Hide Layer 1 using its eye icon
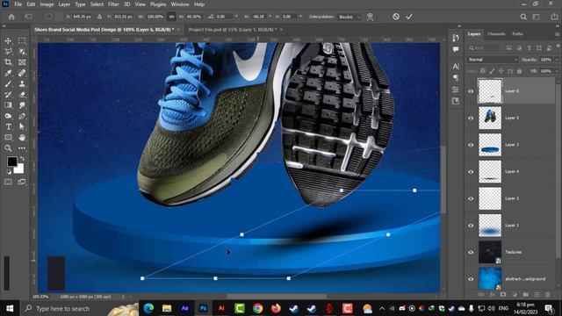The height and width of the screenshot is (316, 562). click(x=471, y=226)
